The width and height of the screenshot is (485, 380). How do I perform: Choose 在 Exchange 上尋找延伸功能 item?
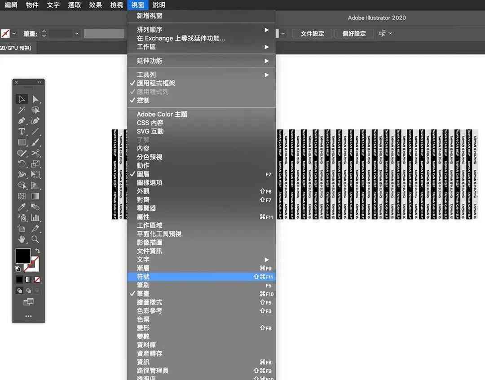click(x=201, y=38)
